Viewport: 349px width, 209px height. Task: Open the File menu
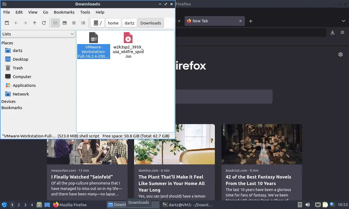[x=7, y=12]
